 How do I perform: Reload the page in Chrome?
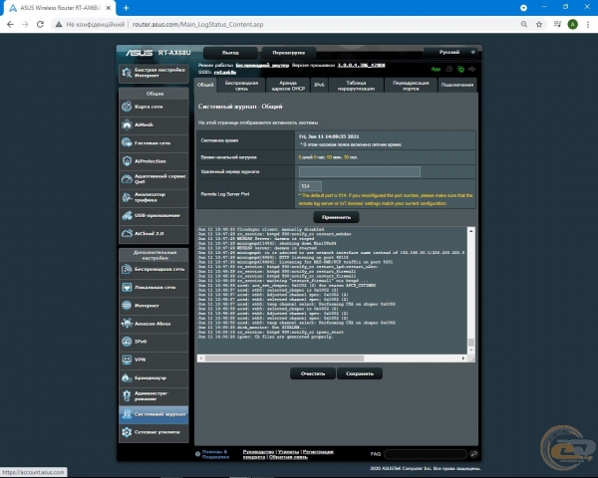click(40, 24)
